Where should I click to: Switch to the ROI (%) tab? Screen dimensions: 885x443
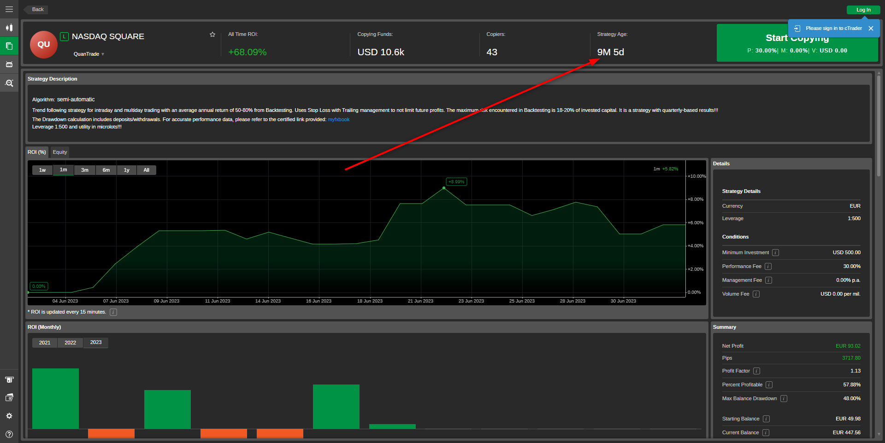pos(37,152)
